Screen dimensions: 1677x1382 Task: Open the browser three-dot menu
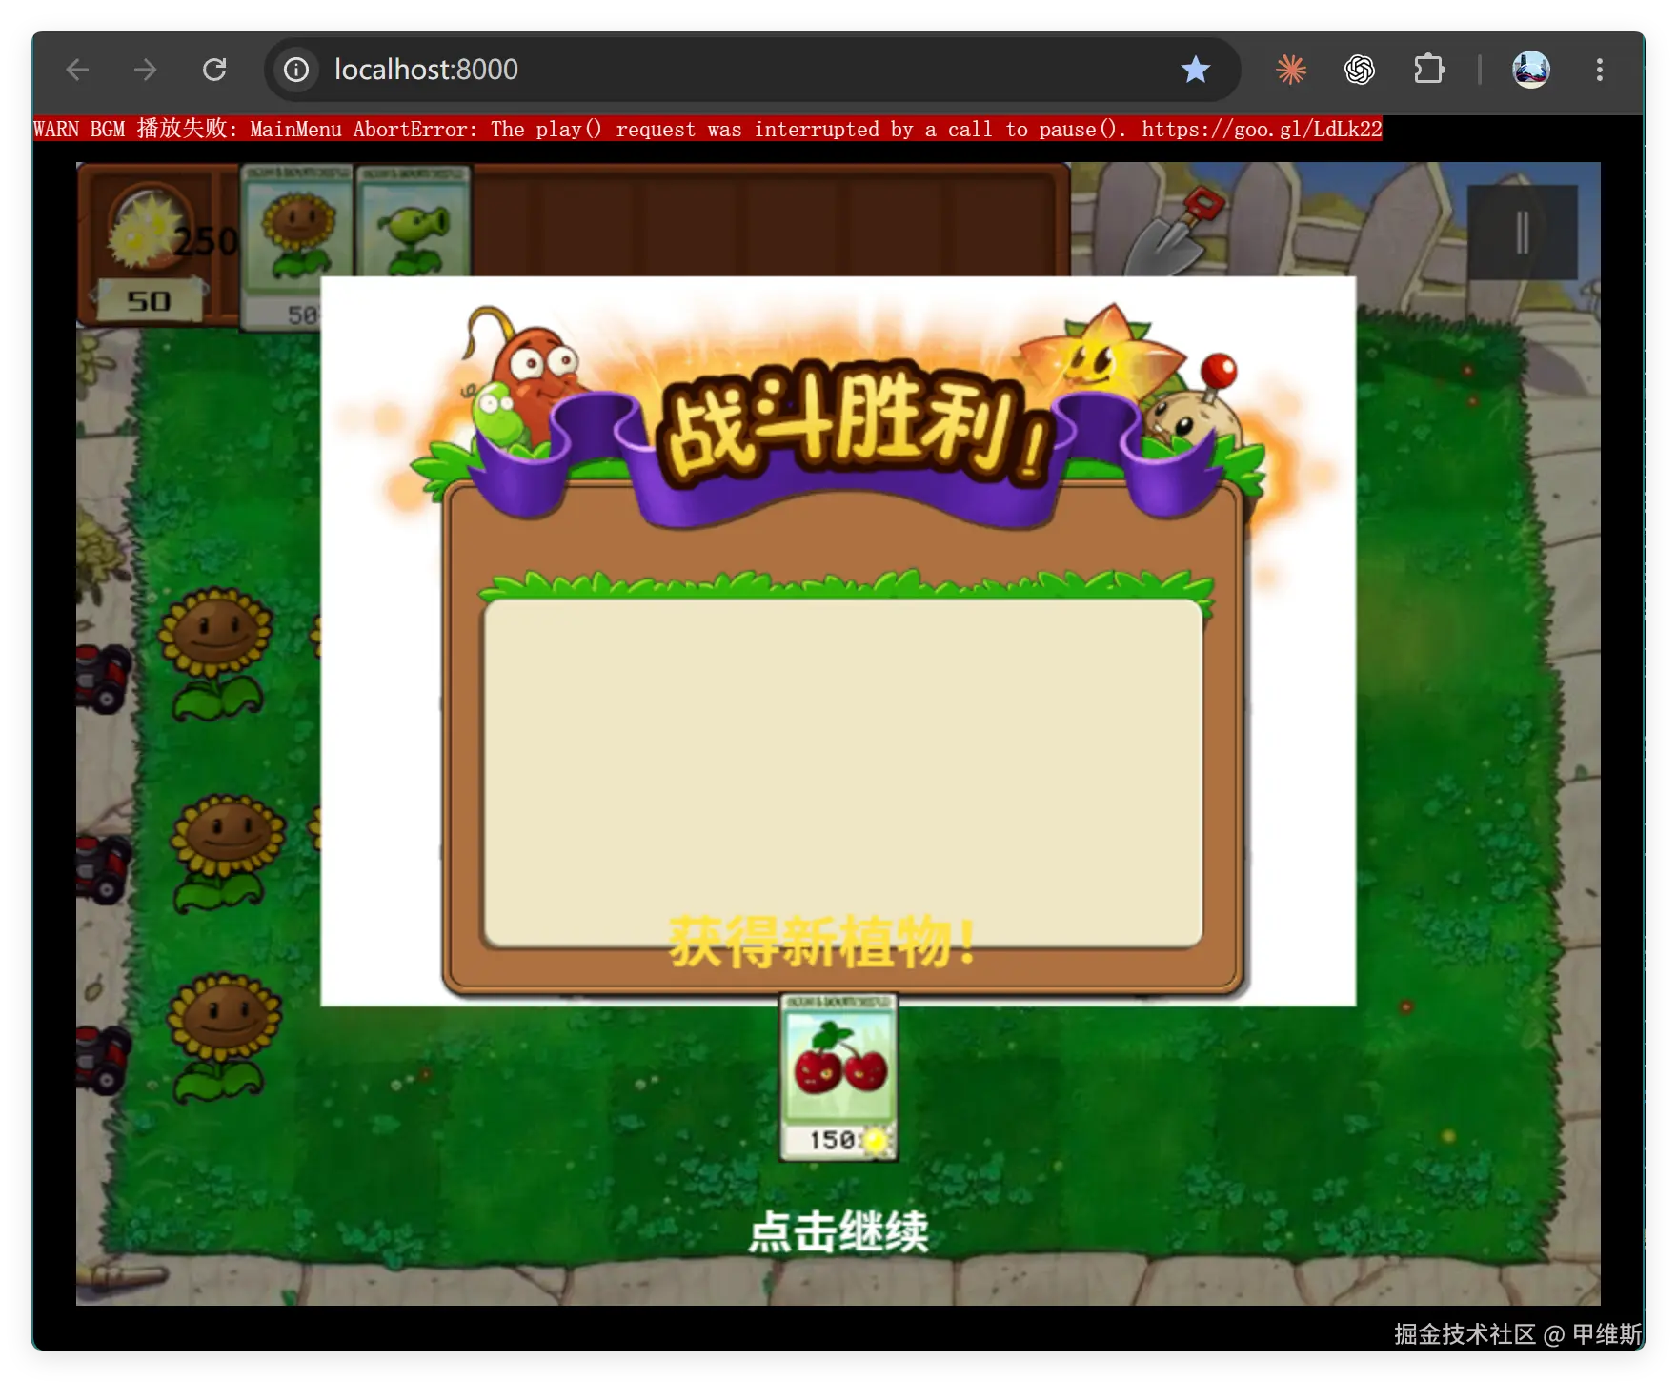[1600, 70]
